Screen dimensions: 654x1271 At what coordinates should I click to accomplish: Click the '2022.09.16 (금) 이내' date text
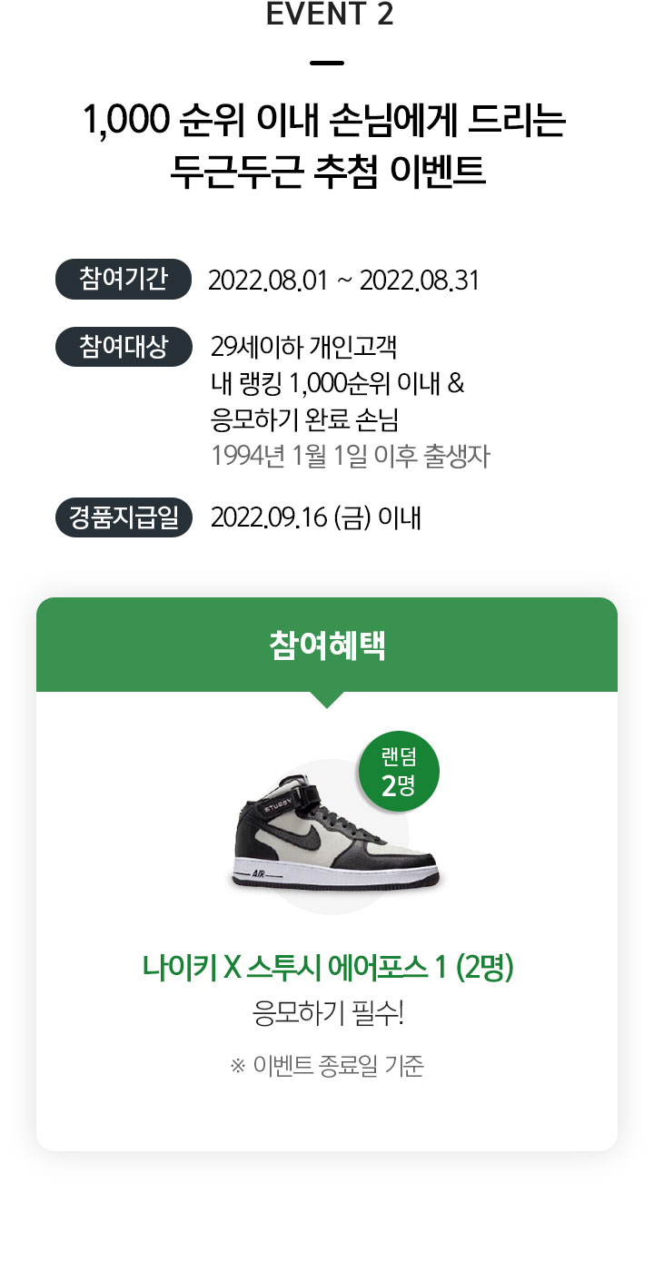pyautogui.click(x=315, y=517)
